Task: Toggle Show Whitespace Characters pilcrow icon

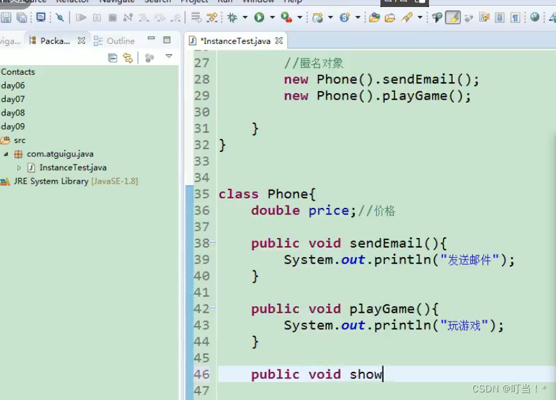Action: [x=515, y=17]
